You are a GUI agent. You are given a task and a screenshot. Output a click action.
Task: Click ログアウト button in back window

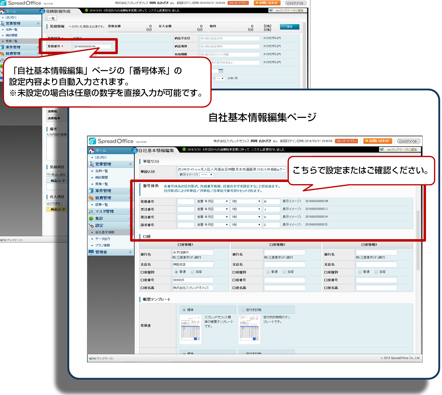tap(296, 3)
